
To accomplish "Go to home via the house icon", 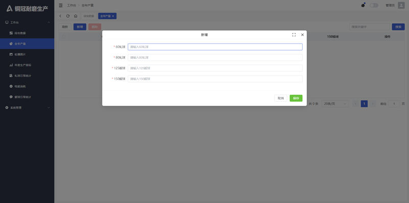I will pos(75,16).
